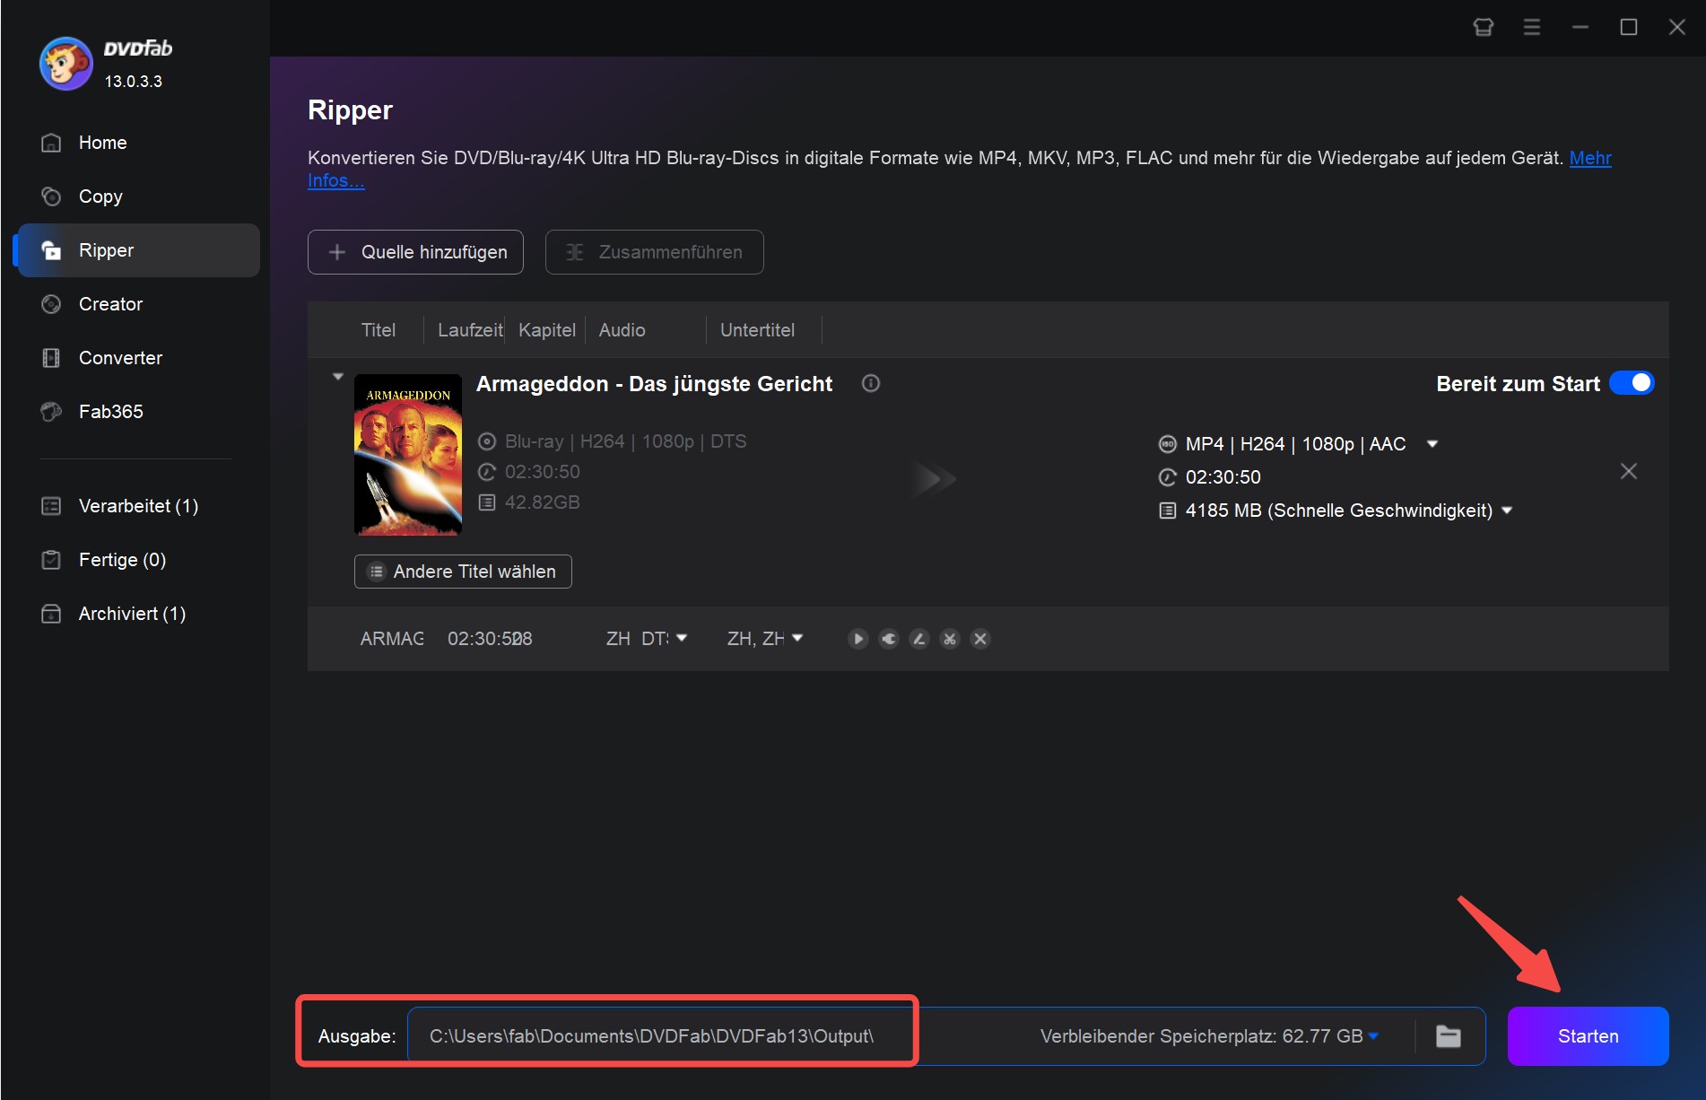Toggle the Bereit zum Start switch
The width and height of the screenshot is (1706, 1100).
1632,383
